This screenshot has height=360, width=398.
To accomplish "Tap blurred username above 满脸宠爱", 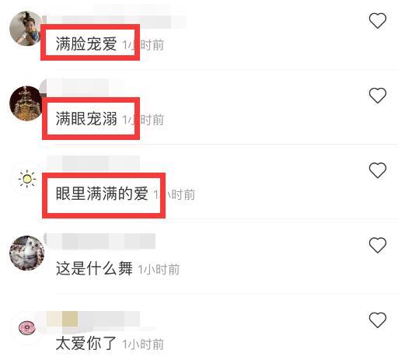I will tap(114, 20).
